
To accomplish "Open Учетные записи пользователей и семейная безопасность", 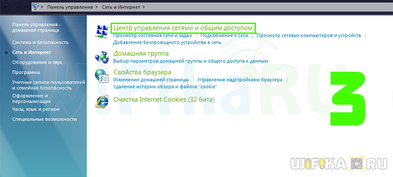I will point(49,85).
